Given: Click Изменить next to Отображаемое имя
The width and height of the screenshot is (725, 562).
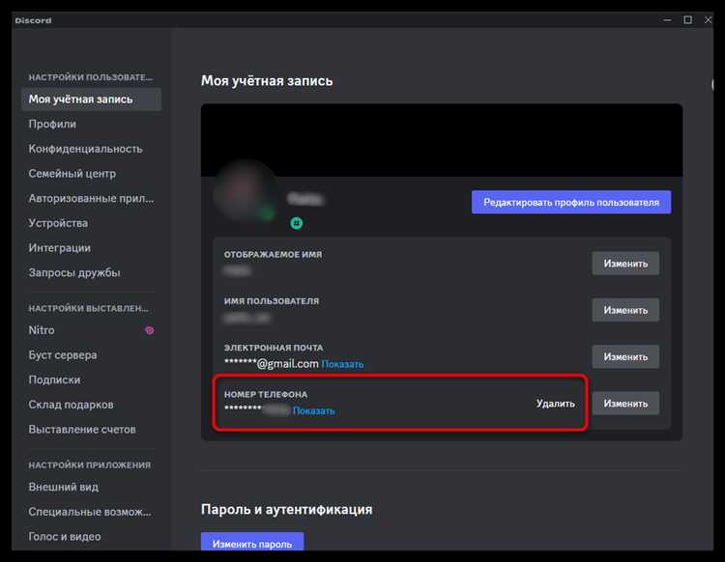Looking at the screenshot, I should (625, 264).
